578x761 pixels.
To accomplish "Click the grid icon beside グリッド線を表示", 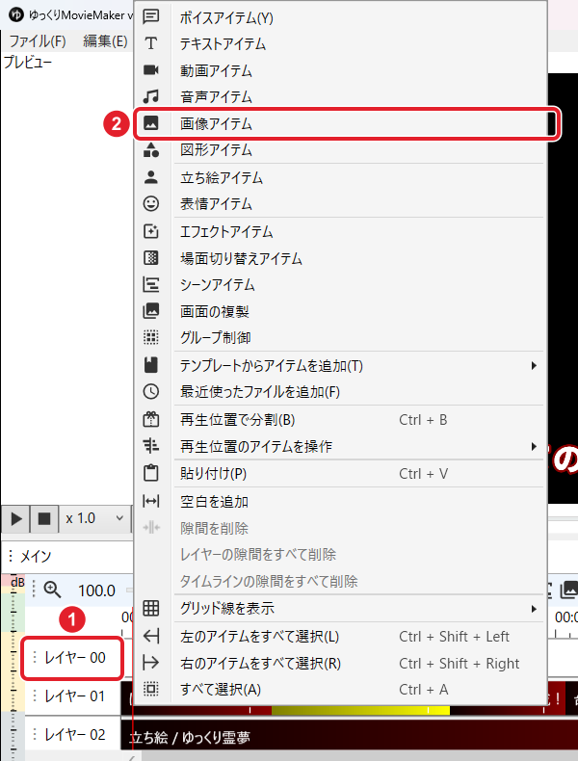I will point(151,608).
